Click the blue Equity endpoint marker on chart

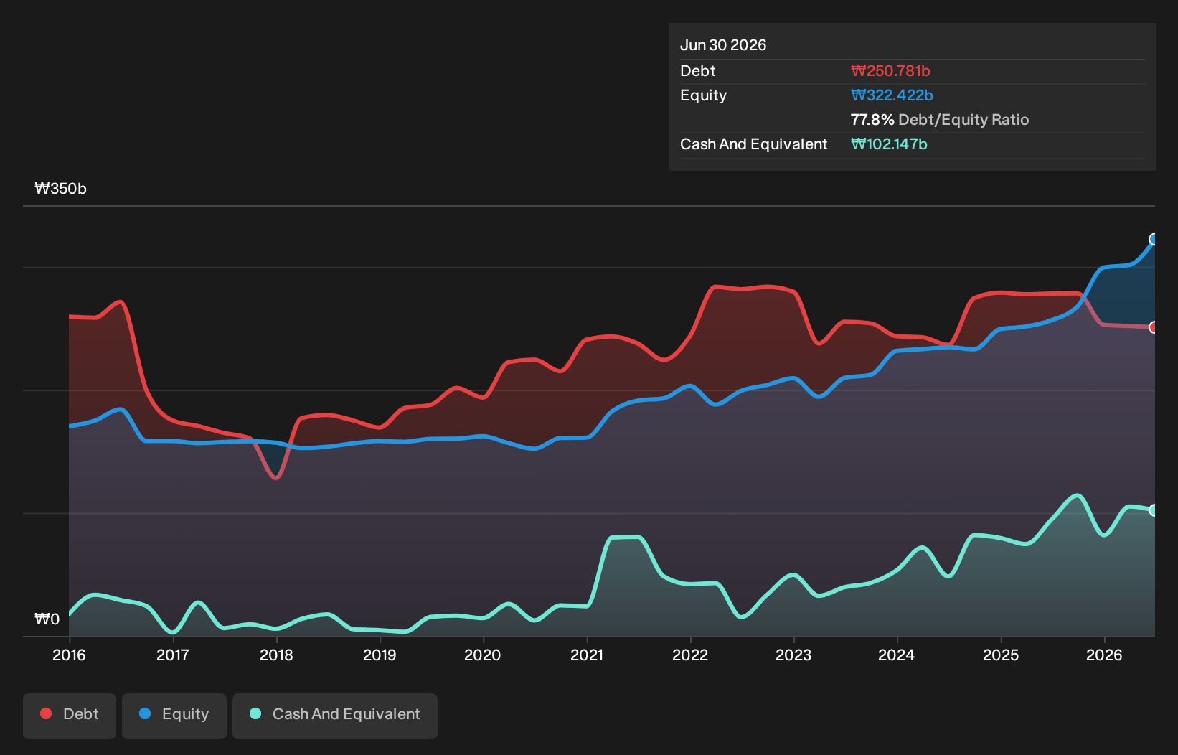pos(1154,239)
